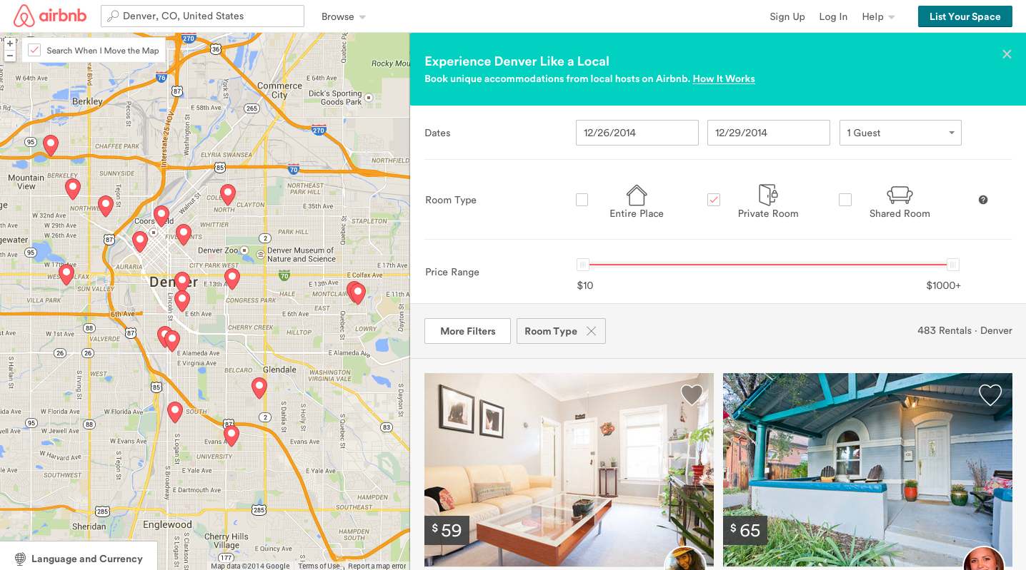Open the map pin near West Colfax
The image size is (1026, 570).
66,275
